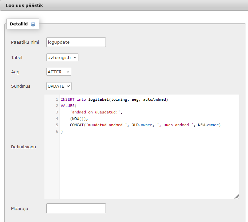Click the NEW.owner token in line 5
248x222 pixels.
click(208, 125)
